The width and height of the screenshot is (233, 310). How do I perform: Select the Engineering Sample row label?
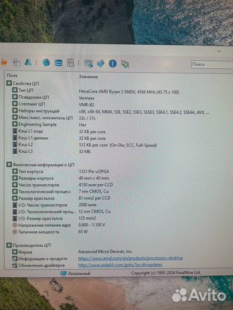(x=37, y=125)
